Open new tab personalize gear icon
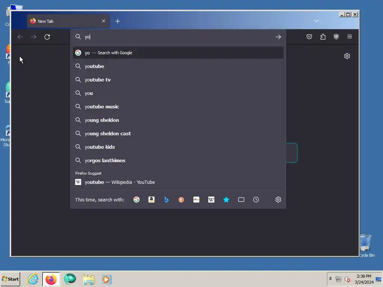 pos(347,56)
